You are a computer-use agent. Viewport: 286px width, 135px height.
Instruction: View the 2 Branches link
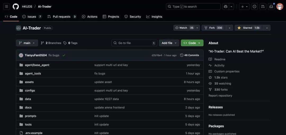tap(51, 43)
